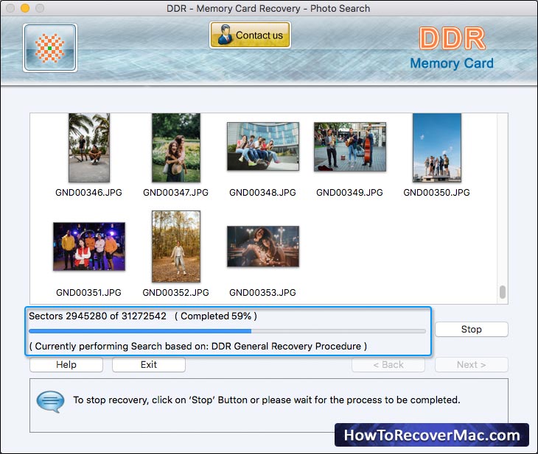This screenshot has height=454, width=538.
Task: Click the search progress bar
Action: point(227,331)
